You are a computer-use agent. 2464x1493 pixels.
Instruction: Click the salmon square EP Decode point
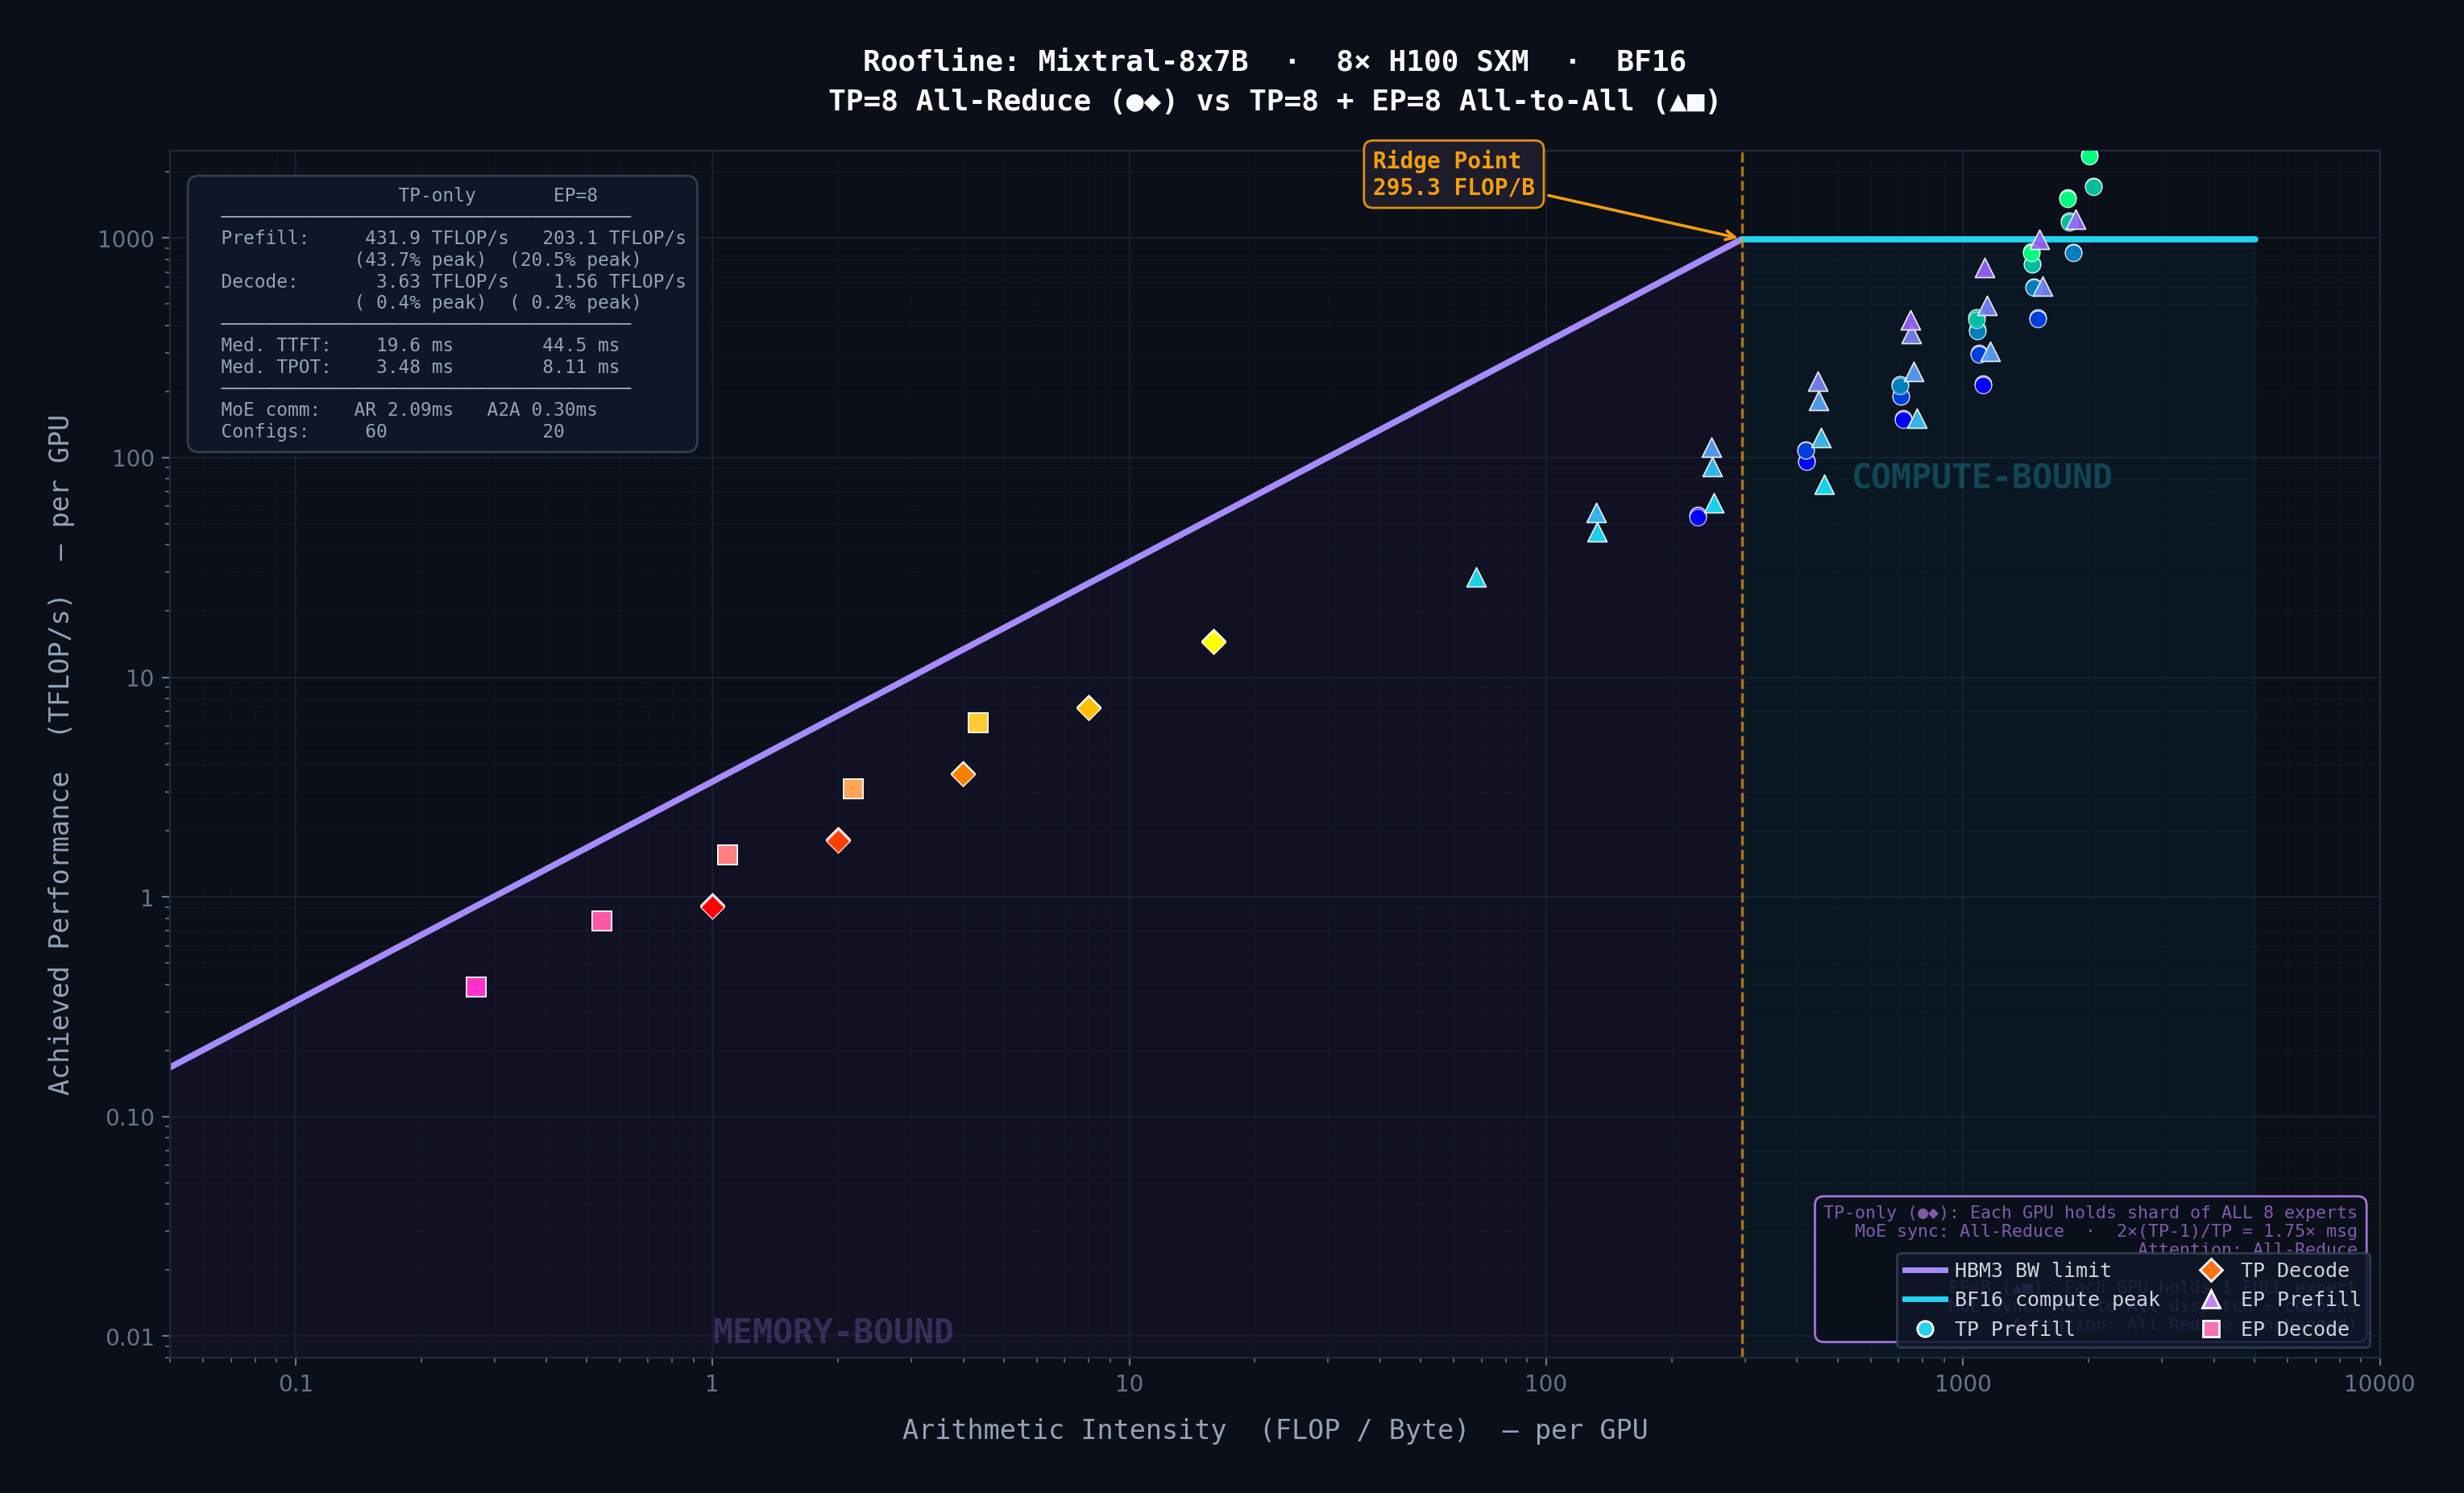pyautogui.click(x=727, y=855)
